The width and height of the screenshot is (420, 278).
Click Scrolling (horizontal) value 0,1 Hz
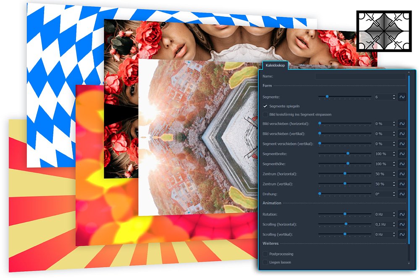click(383, 224)
